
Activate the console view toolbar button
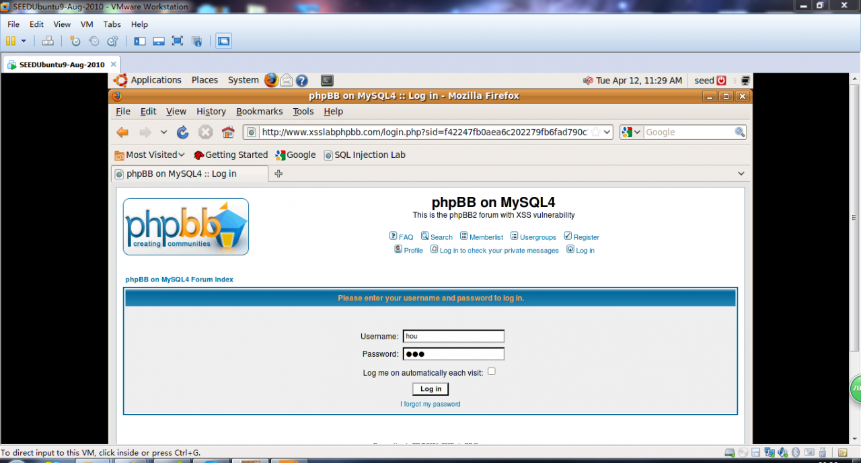pos(223,41)
